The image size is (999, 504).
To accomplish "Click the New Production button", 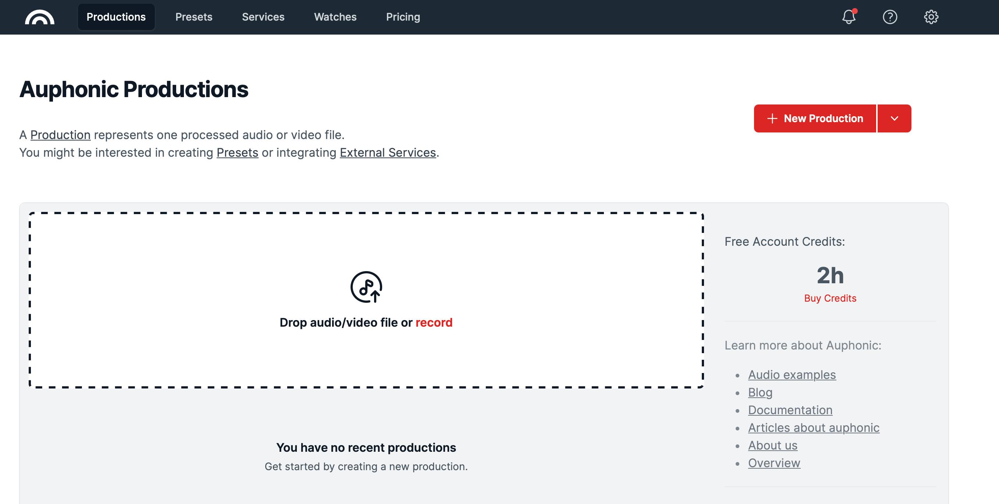I will [815, 119].
